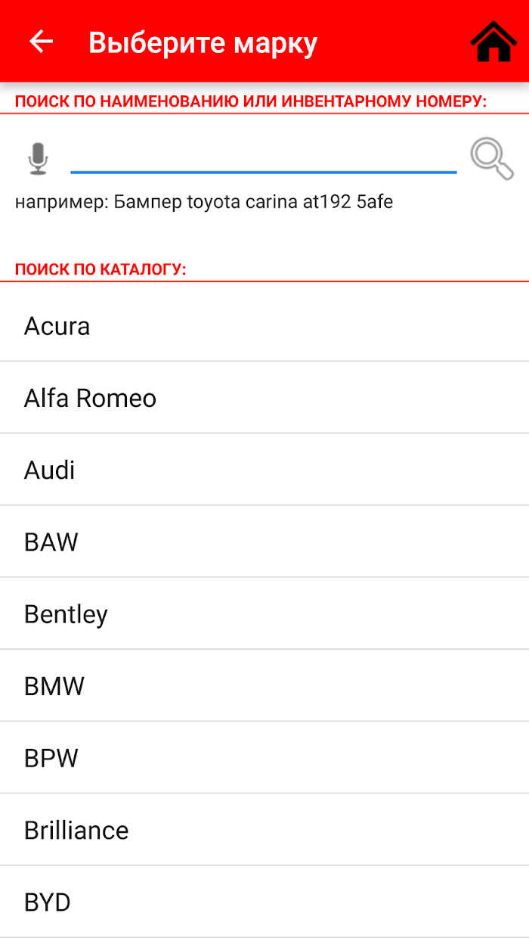
Task: Open BMW parts catalog
Action: (x=264, y=686)
